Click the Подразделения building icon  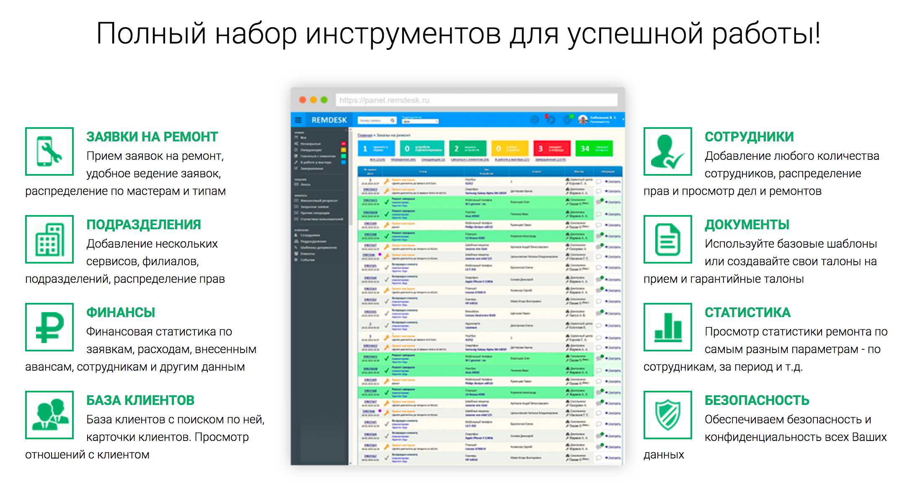tap(49, 239)
